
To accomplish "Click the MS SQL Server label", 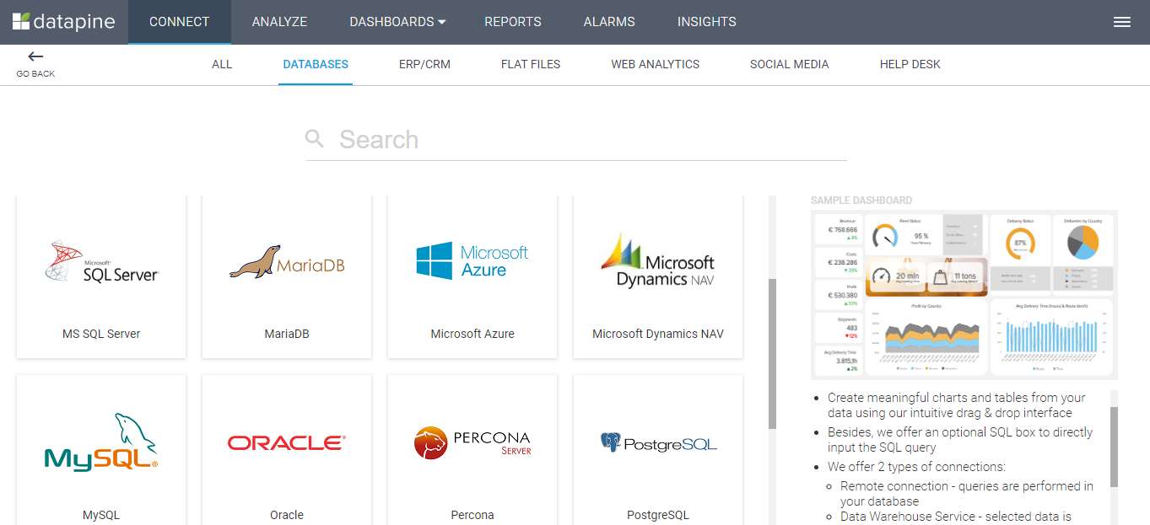I will [101, 334].
